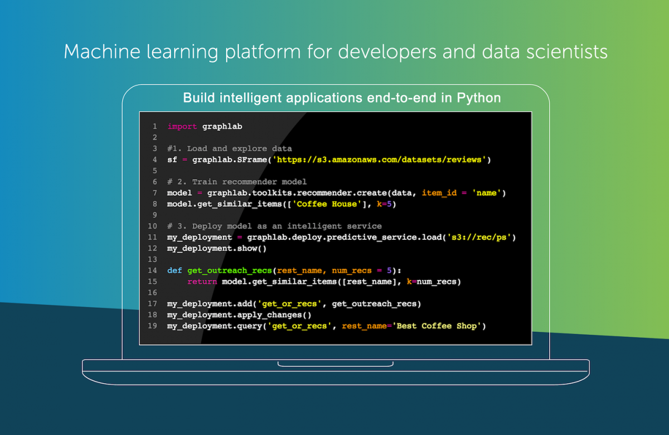This screenshot has width=669, height=435.
Task: Click the 'def' keyword on line 14
Action: 174,270
